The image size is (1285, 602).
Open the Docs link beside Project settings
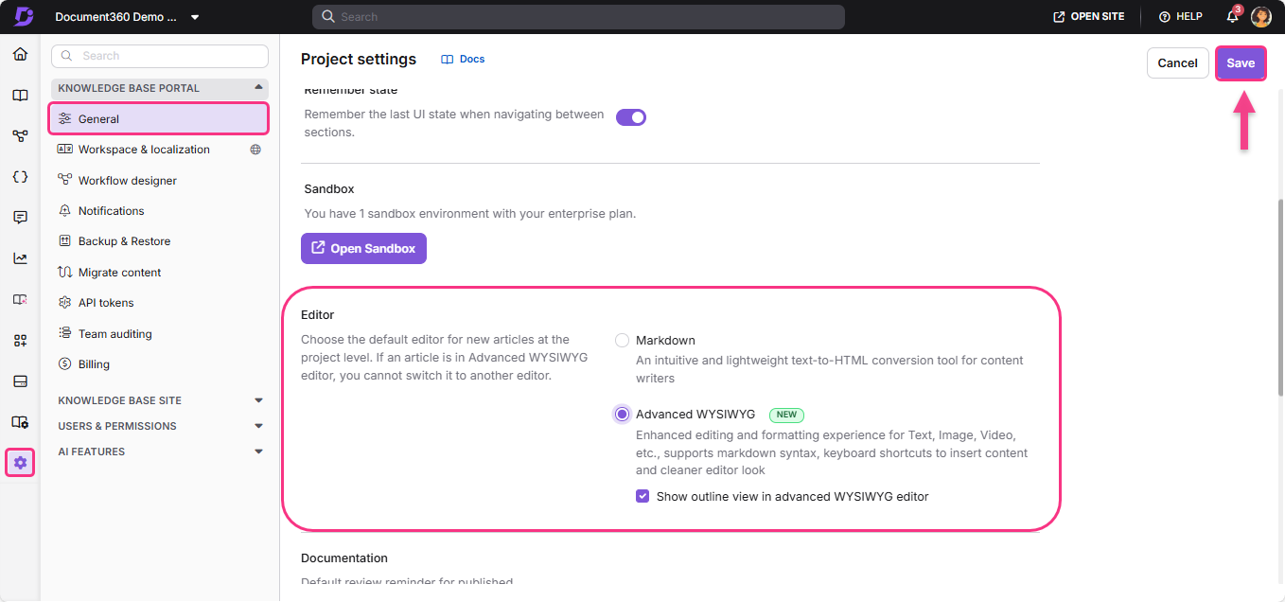click(x=463, y=59)
